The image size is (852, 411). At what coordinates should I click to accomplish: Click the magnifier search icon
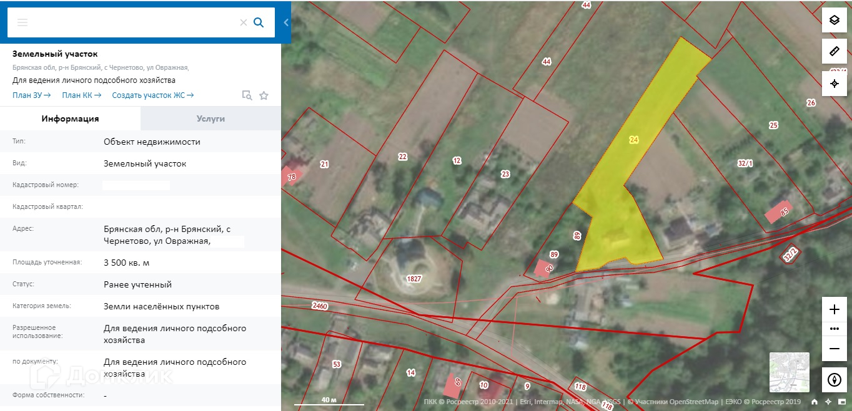click(259, 22)
